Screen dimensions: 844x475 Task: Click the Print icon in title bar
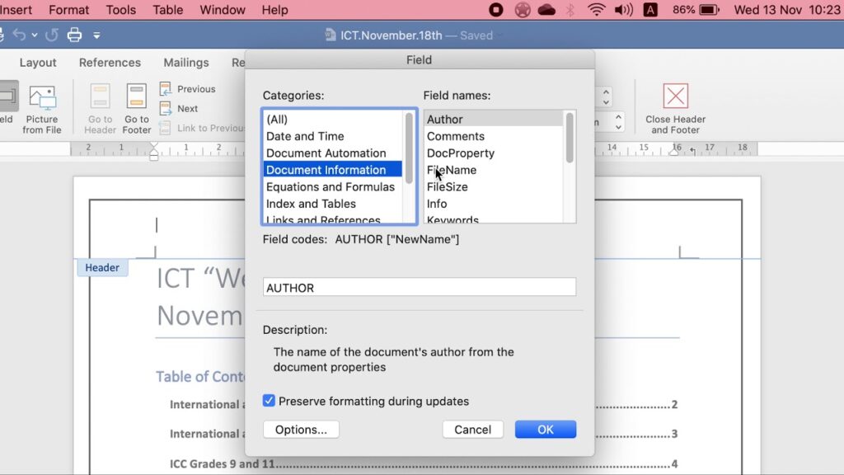[x=74, y=35]
